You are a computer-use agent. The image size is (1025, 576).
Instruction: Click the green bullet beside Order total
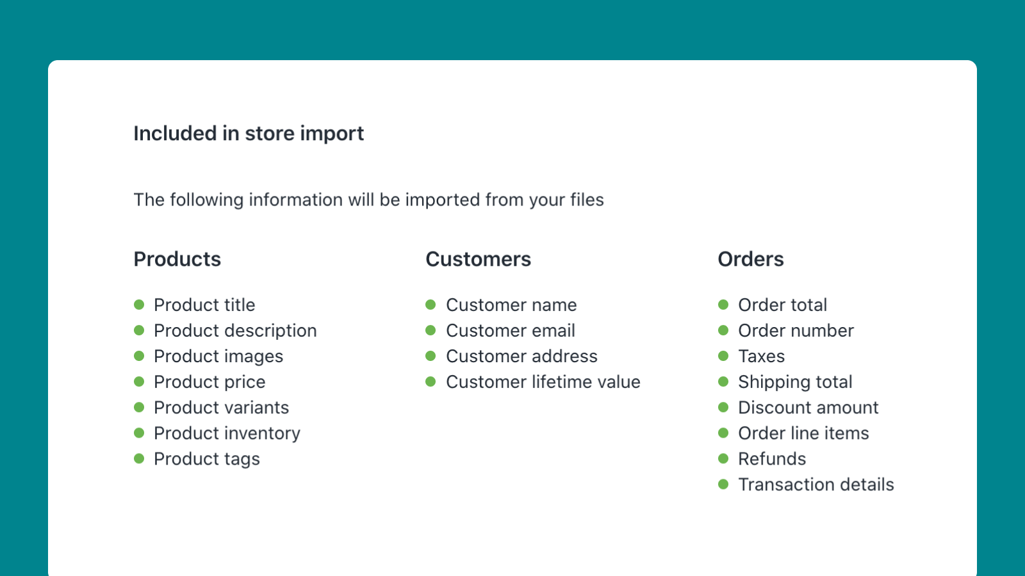pos(724,305)
